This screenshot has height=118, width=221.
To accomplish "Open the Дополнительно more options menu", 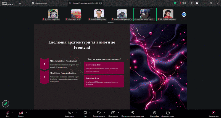I will click(x=168, y=113).
